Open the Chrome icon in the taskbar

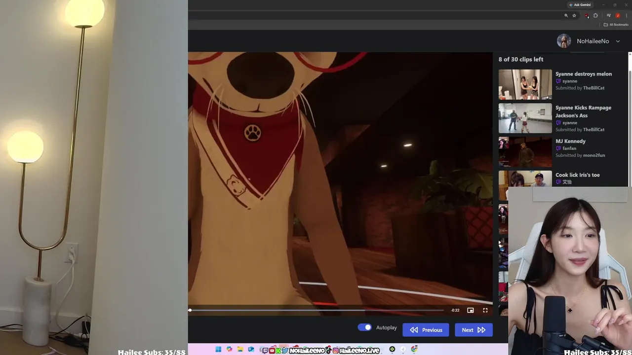(x=414, y=350)
